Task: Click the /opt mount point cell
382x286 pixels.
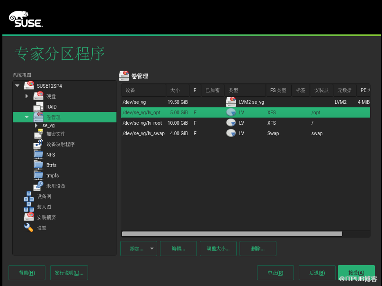Action: coord(316,112)
